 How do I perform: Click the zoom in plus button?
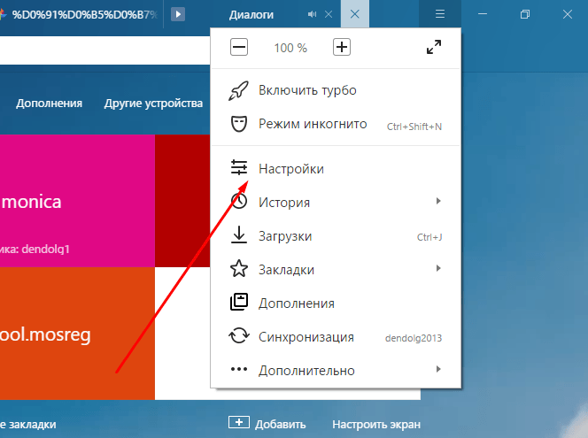pos(342,47)
